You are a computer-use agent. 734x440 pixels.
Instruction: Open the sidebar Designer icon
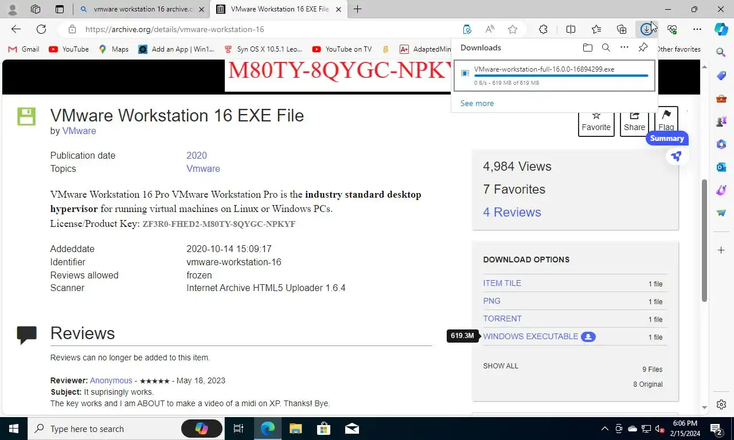[721, 190]
